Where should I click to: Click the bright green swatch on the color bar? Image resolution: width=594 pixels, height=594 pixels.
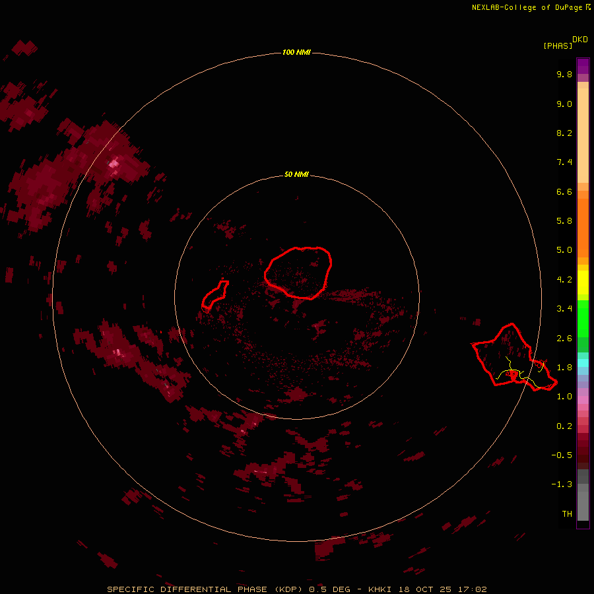(x=583, y=318)
